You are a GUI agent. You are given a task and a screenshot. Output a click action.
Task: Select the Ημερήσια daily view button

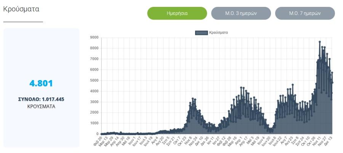(x=177, y=13)
